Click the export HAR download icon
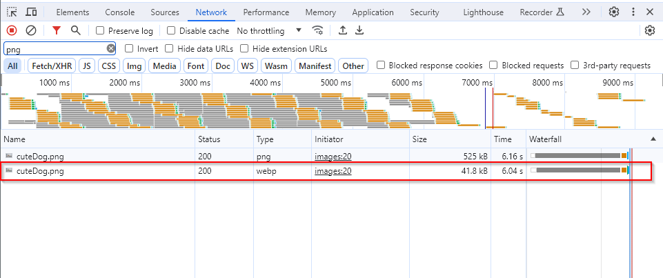 coord(359,30)
